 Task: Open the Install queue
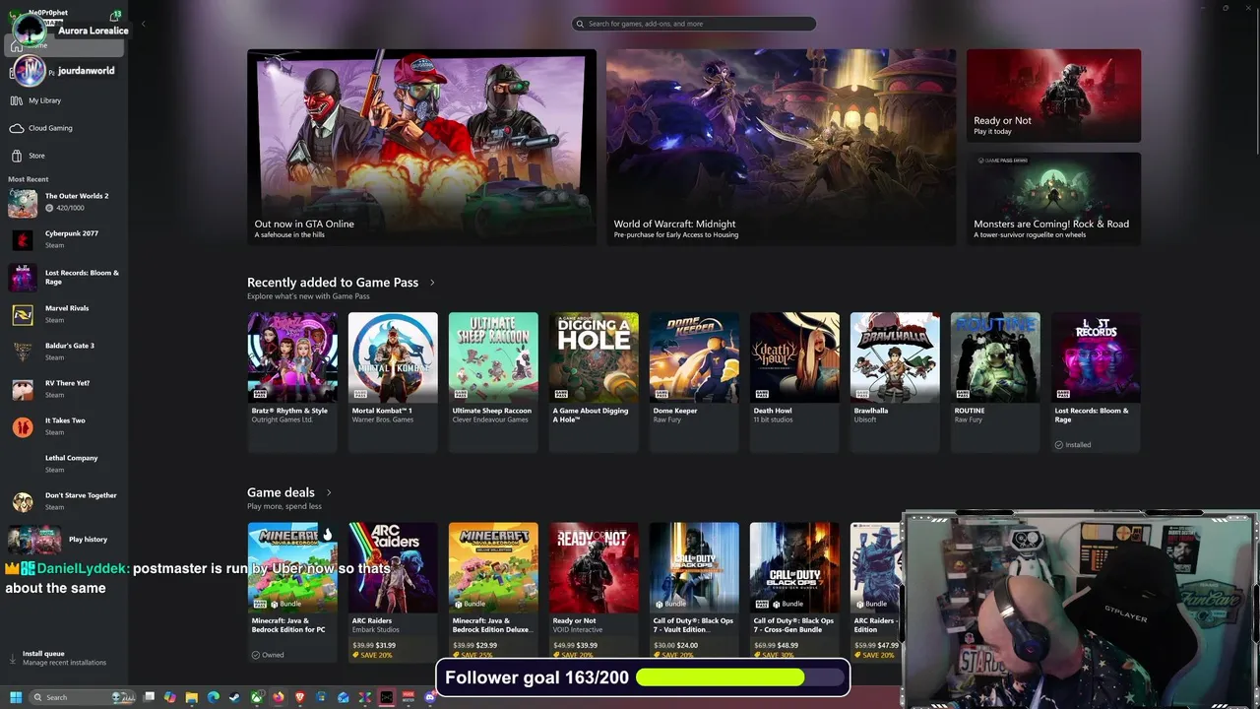[65, 658]
